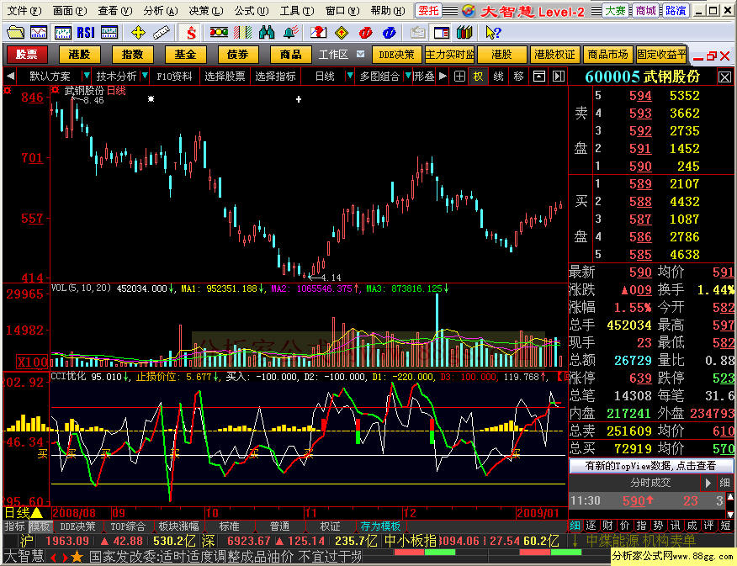Open the red dollar sign icon

[191, 33]
